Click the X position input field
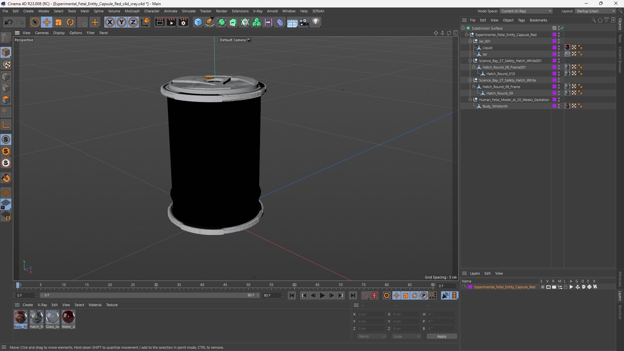This screenshot has height=351, width=624. pyautogui.click(x=372, y=314)
